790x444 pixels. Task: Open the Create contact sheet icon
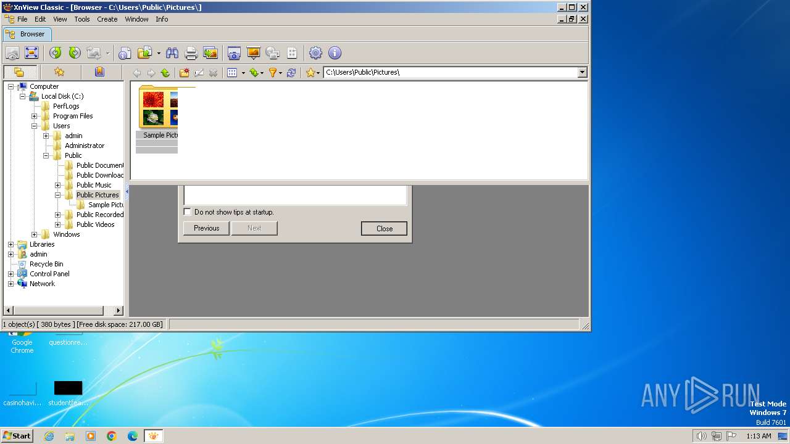(x=292, y=53)
